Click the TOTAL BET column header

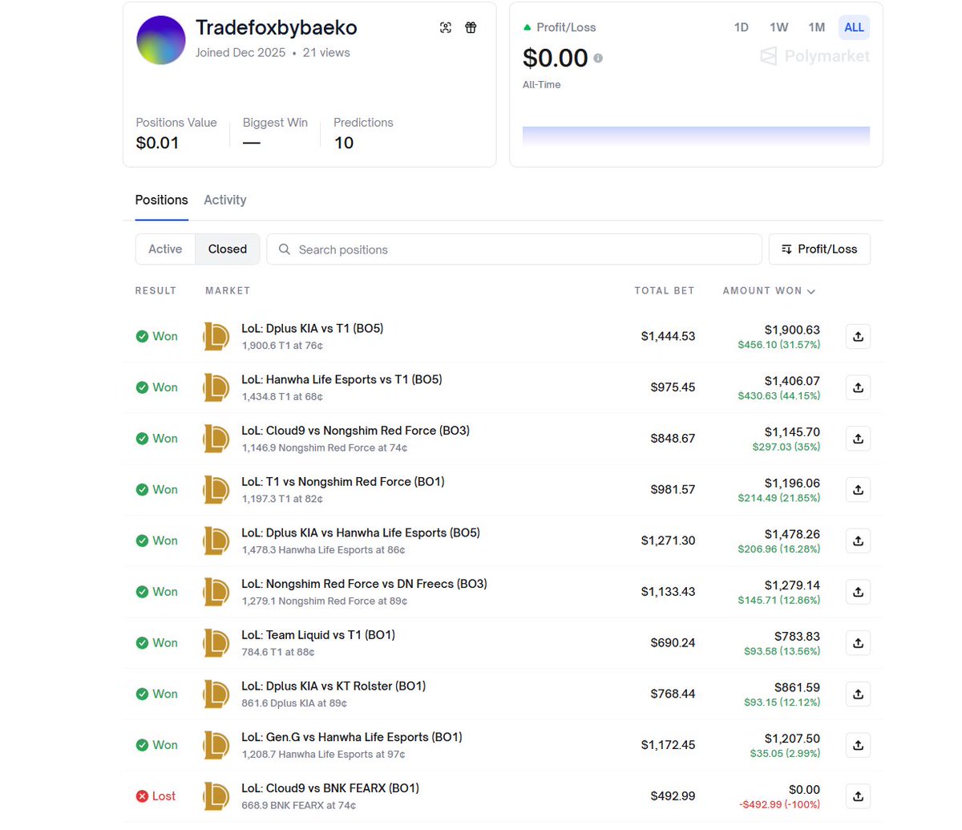click(x=665, y=291)
